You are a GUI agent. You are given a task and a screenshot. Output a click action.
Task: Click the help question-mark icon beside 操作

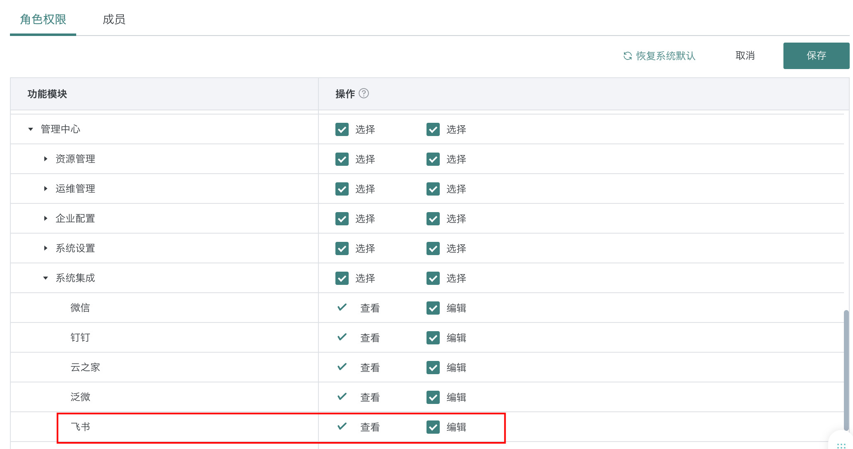[364, 93]
